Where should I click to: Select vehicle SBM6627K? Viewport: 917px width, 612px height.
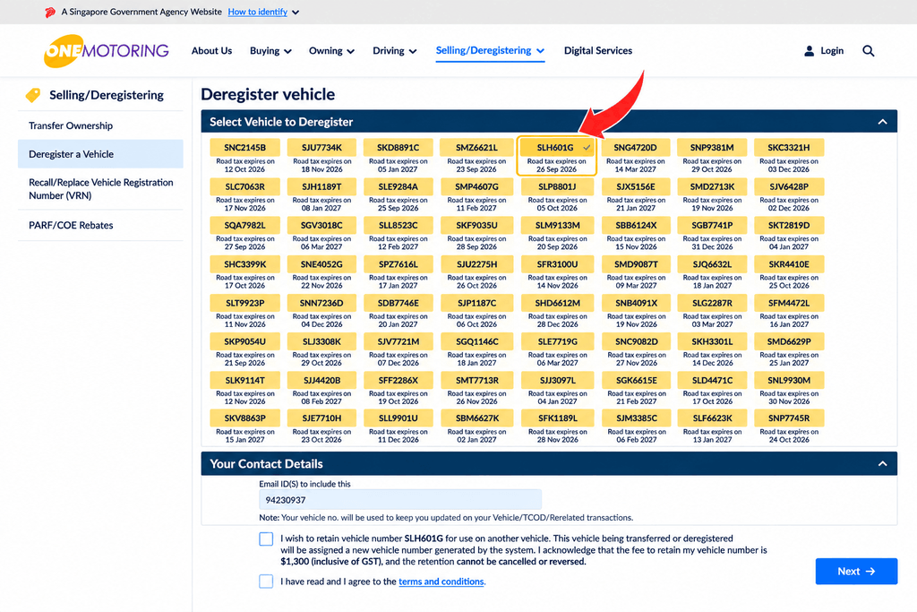pos(476,418)
